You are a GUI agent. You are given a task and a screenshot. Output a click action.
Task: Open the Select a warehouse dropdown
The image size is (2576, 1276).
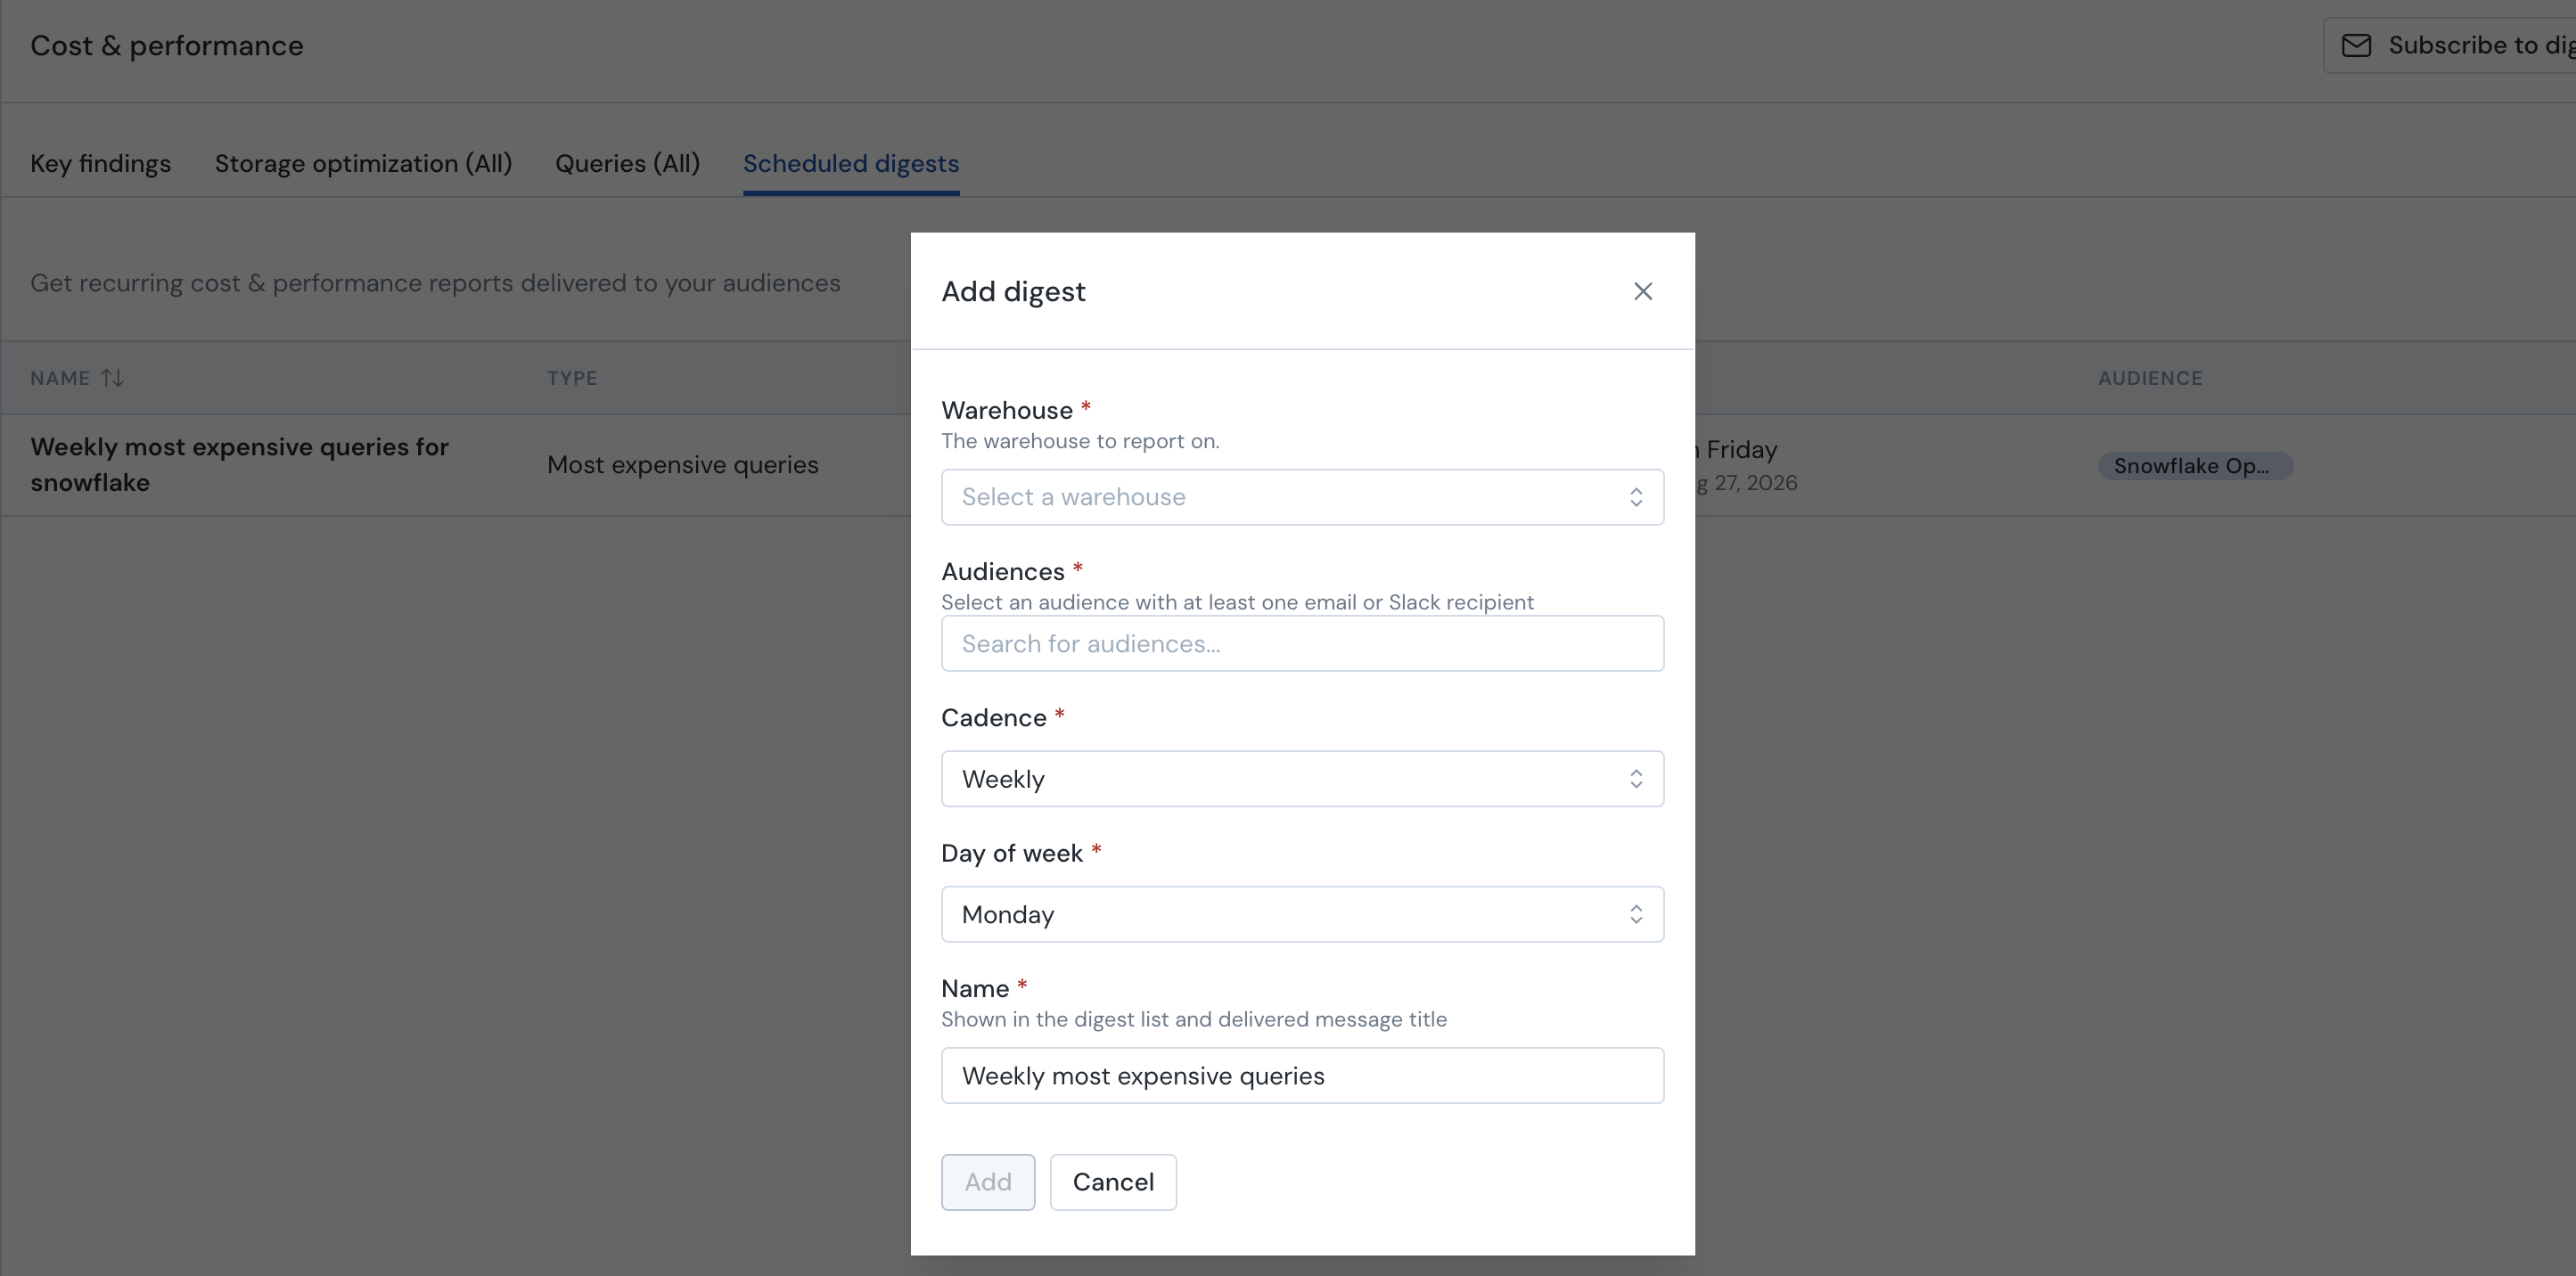click(x=1302, y=497)
